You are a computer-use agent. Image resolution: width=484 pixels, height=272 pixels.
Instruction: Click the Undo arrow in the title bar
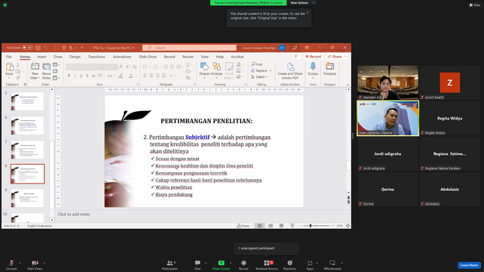(45, 48)
